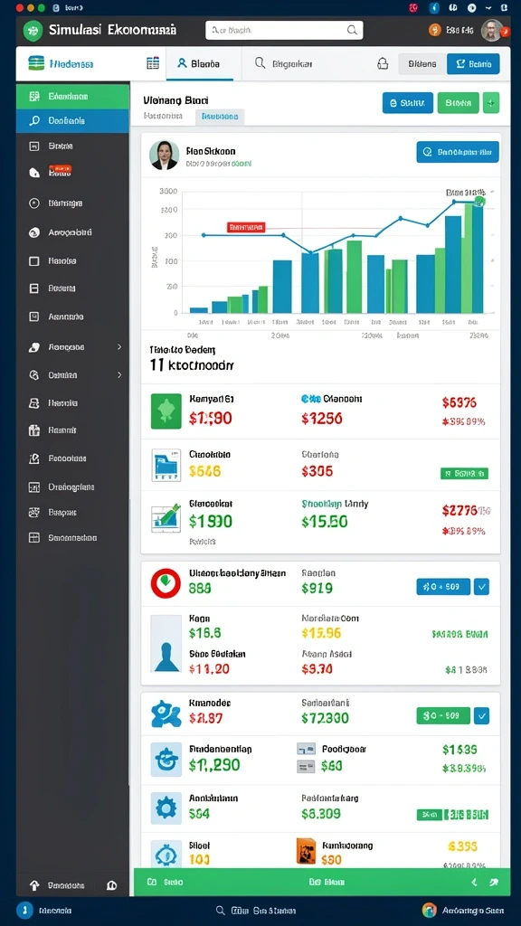521x926 pixels.
Task: Focus the search field in the header
Action: 284,30
